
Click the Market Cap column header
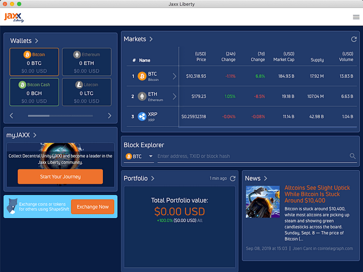[284, 56]
